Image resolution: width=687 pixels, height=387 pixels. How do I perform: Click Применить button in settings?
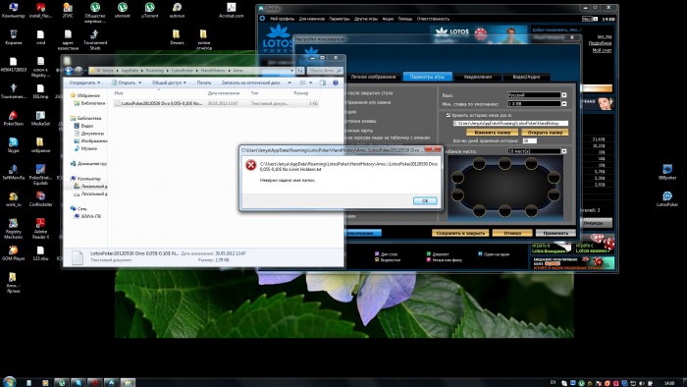coord(555,233)
